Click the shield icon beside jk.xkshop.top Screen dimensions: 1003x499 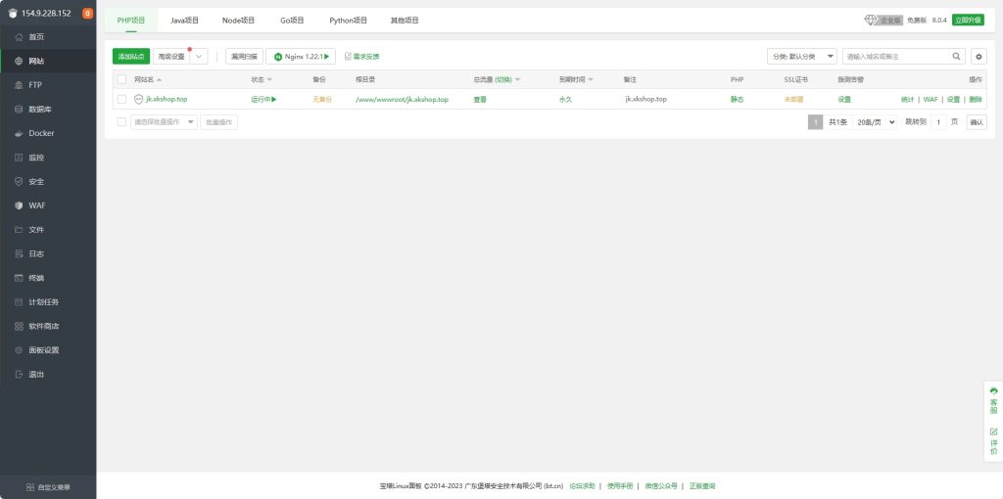pyautogui.click(x=139, y=99)
